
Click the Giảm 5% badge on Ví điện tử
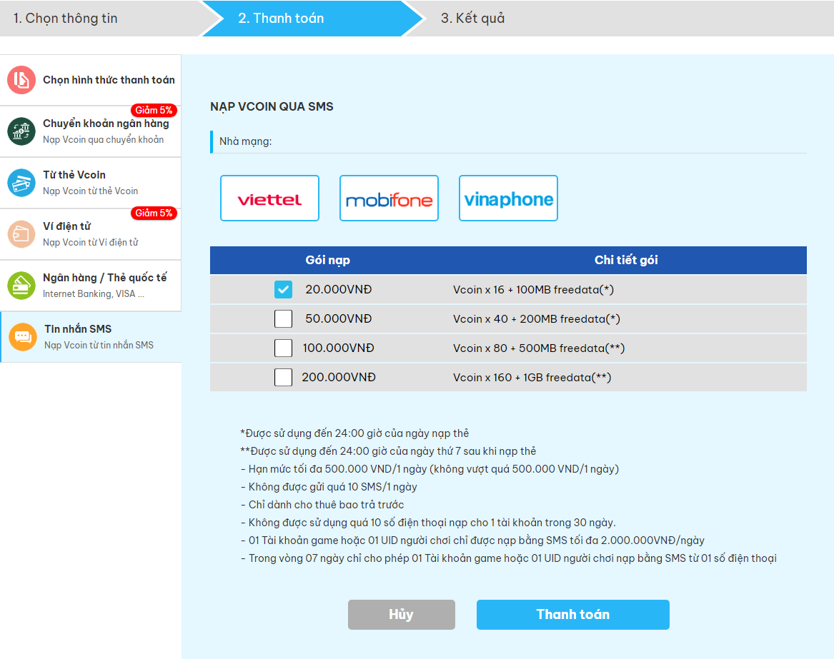point(154,213)
